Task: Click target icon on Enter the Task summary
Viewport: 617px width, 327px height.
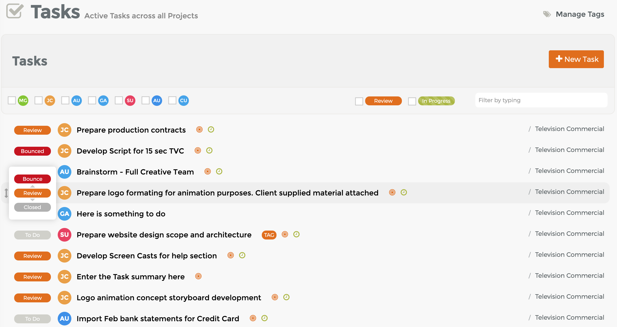Action: click(x=198, y=276)
